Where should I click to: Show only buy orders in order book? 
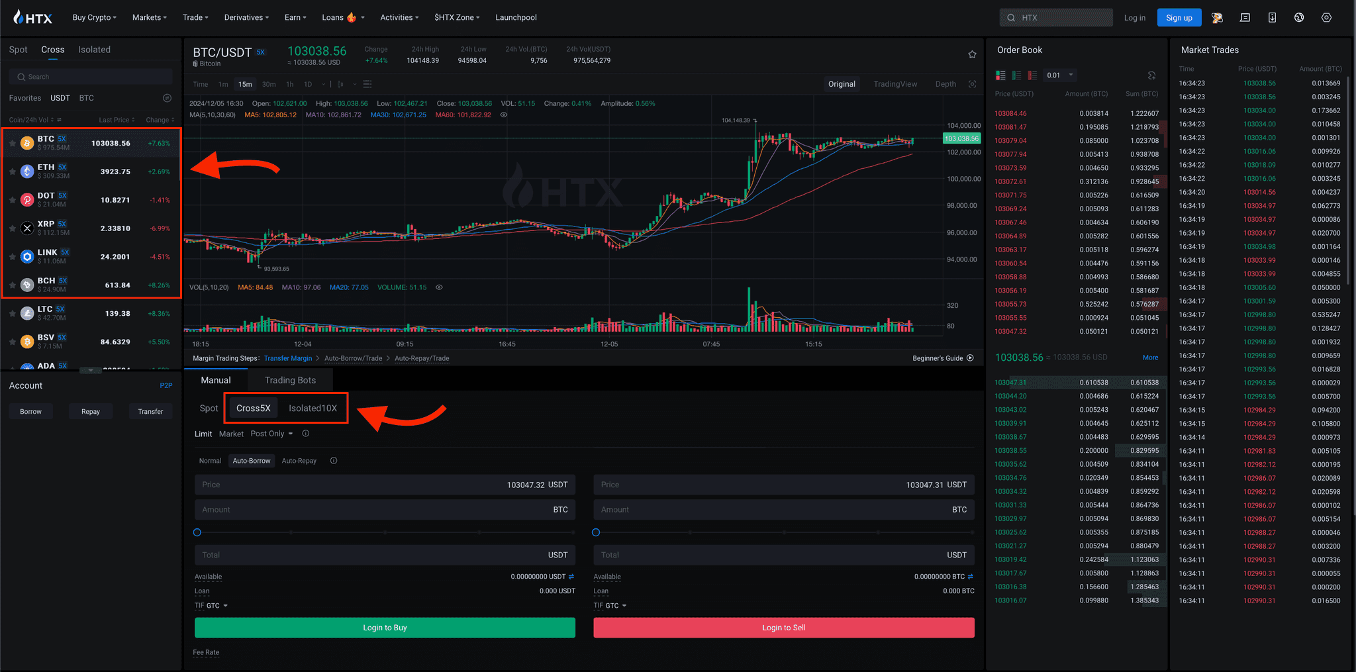1016,75
